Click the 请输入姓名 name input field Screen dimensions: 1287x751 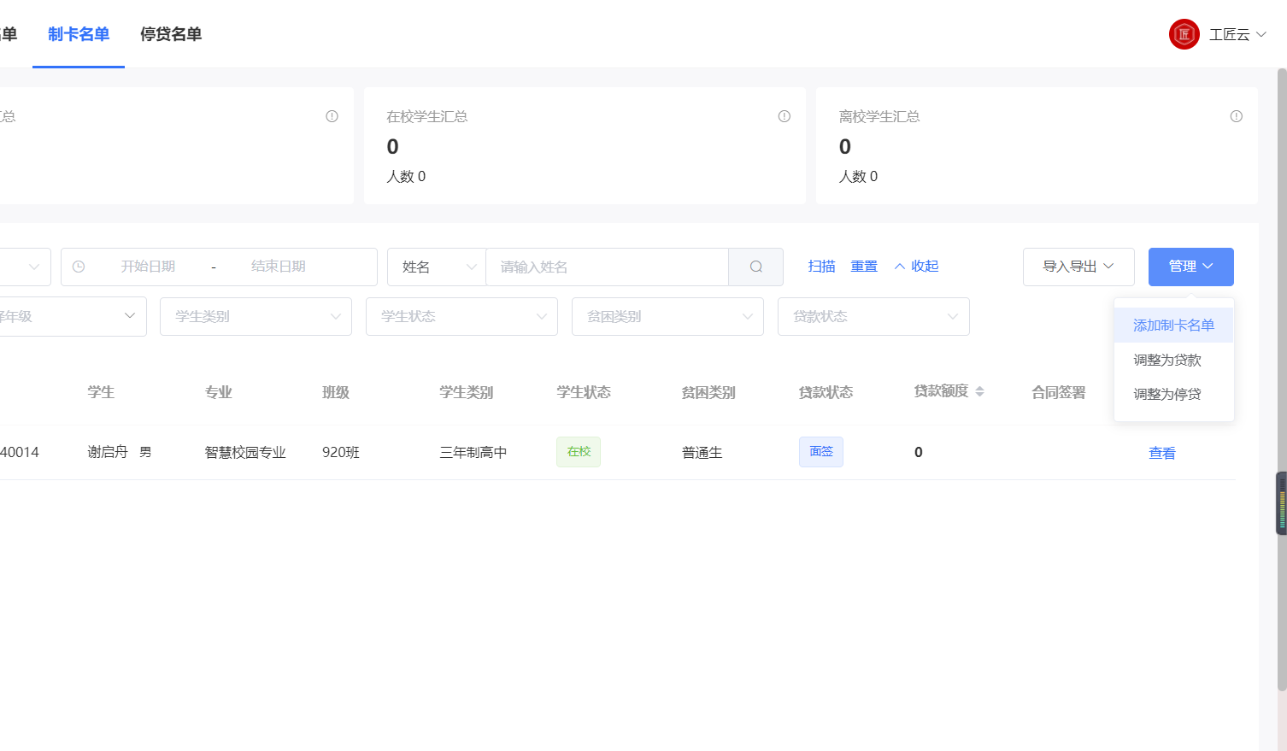[x=607, y=266]
